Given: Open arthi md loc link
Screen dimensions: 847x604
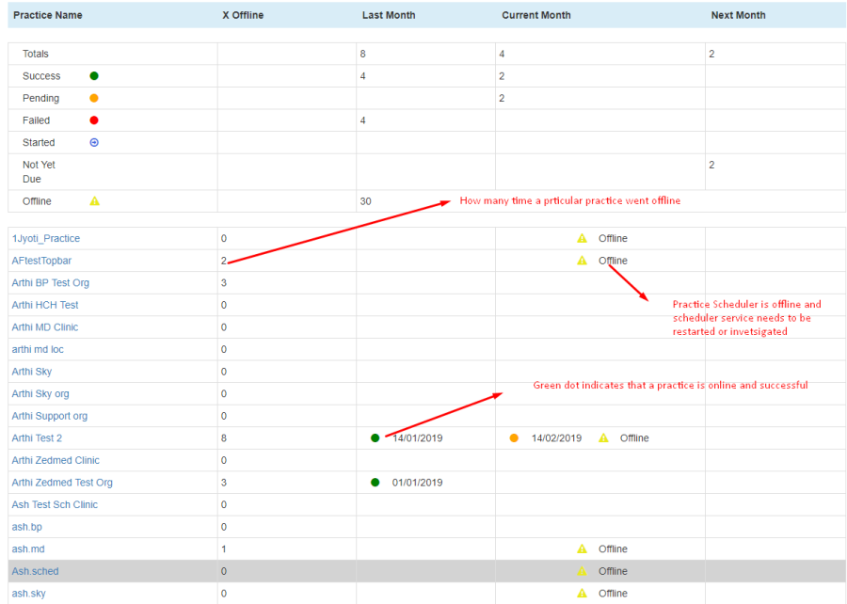Looking at the screenshot, I should (38, 349).
